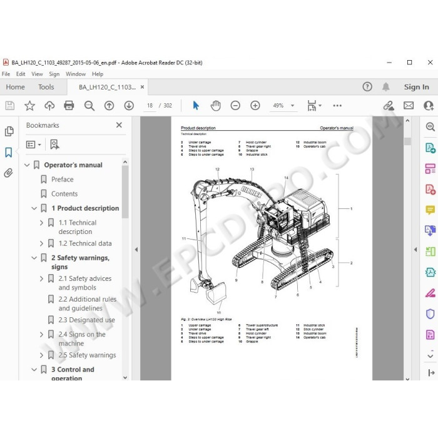438x438 pixels.
Task: Open Export PDF tool in right pane
Action: tap(430, 148)
